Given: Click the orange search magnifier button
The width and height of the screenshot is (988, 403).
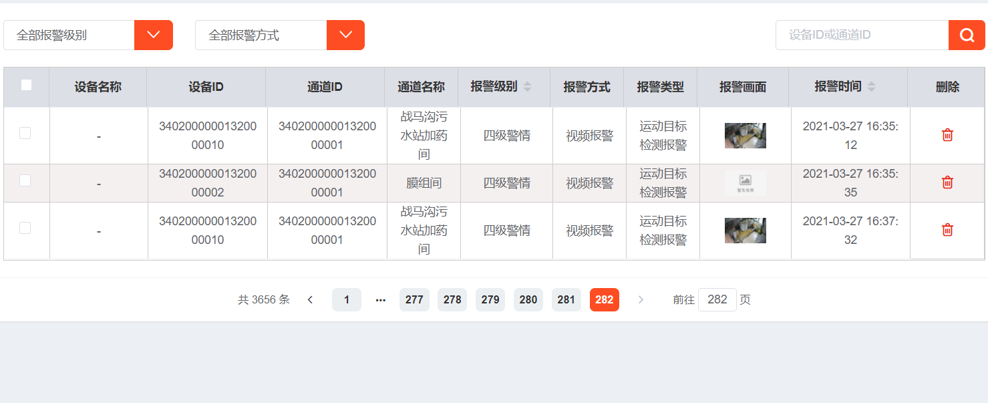Looking at the screenshot, I should pos(967,35).
